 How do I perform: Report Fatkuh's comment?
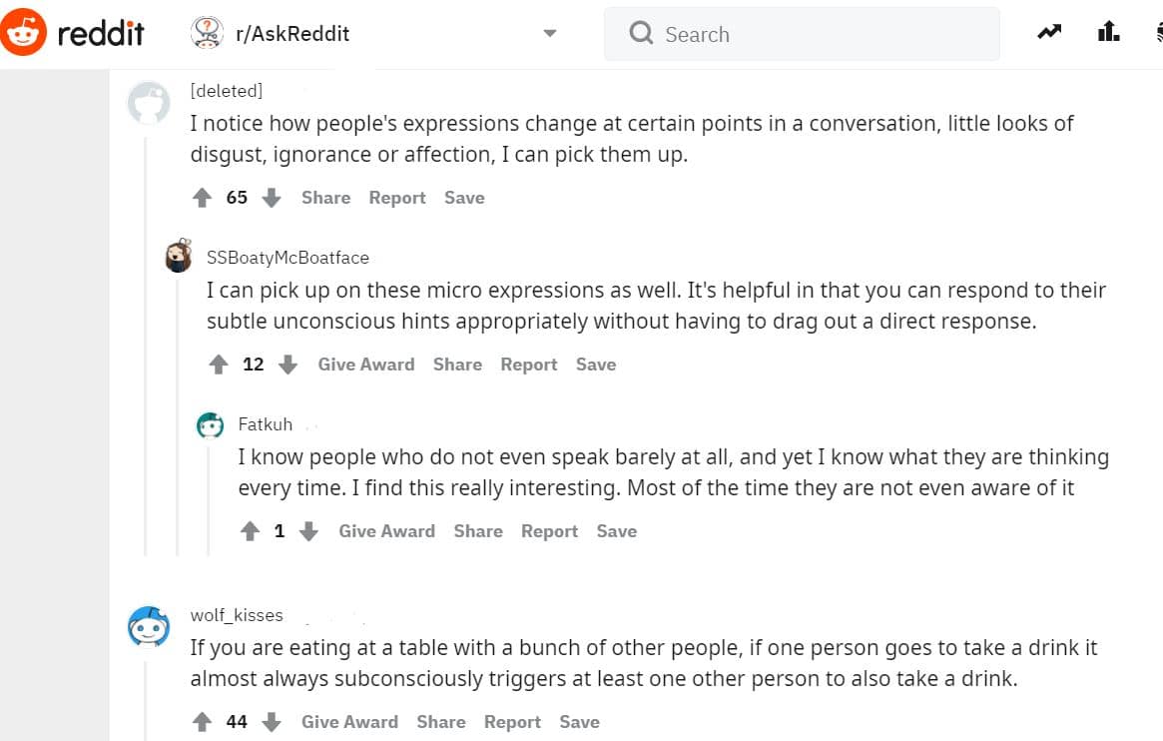[x=549, y=530]
